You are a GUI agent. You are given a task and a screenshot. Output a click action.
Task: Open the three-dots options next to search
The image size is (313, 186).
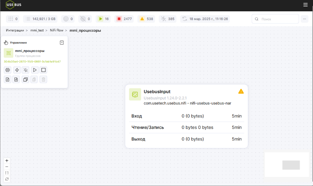305,19
